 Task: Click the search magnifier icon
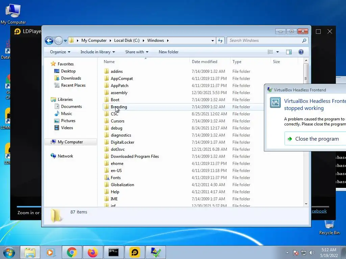coord(304,40)
